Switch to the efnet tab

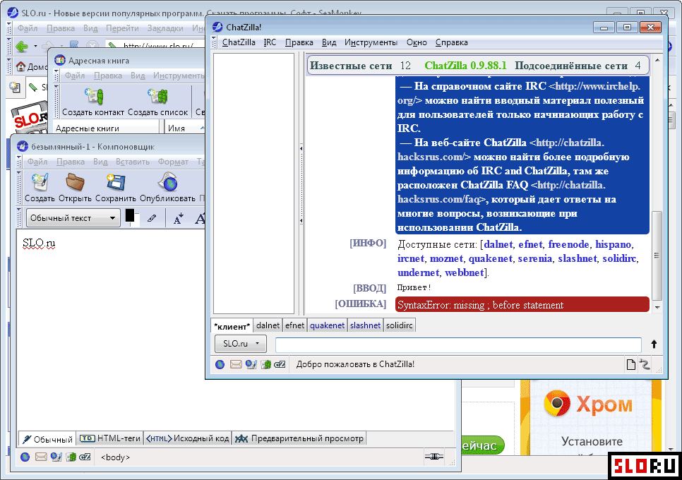(x=294, y=325)
